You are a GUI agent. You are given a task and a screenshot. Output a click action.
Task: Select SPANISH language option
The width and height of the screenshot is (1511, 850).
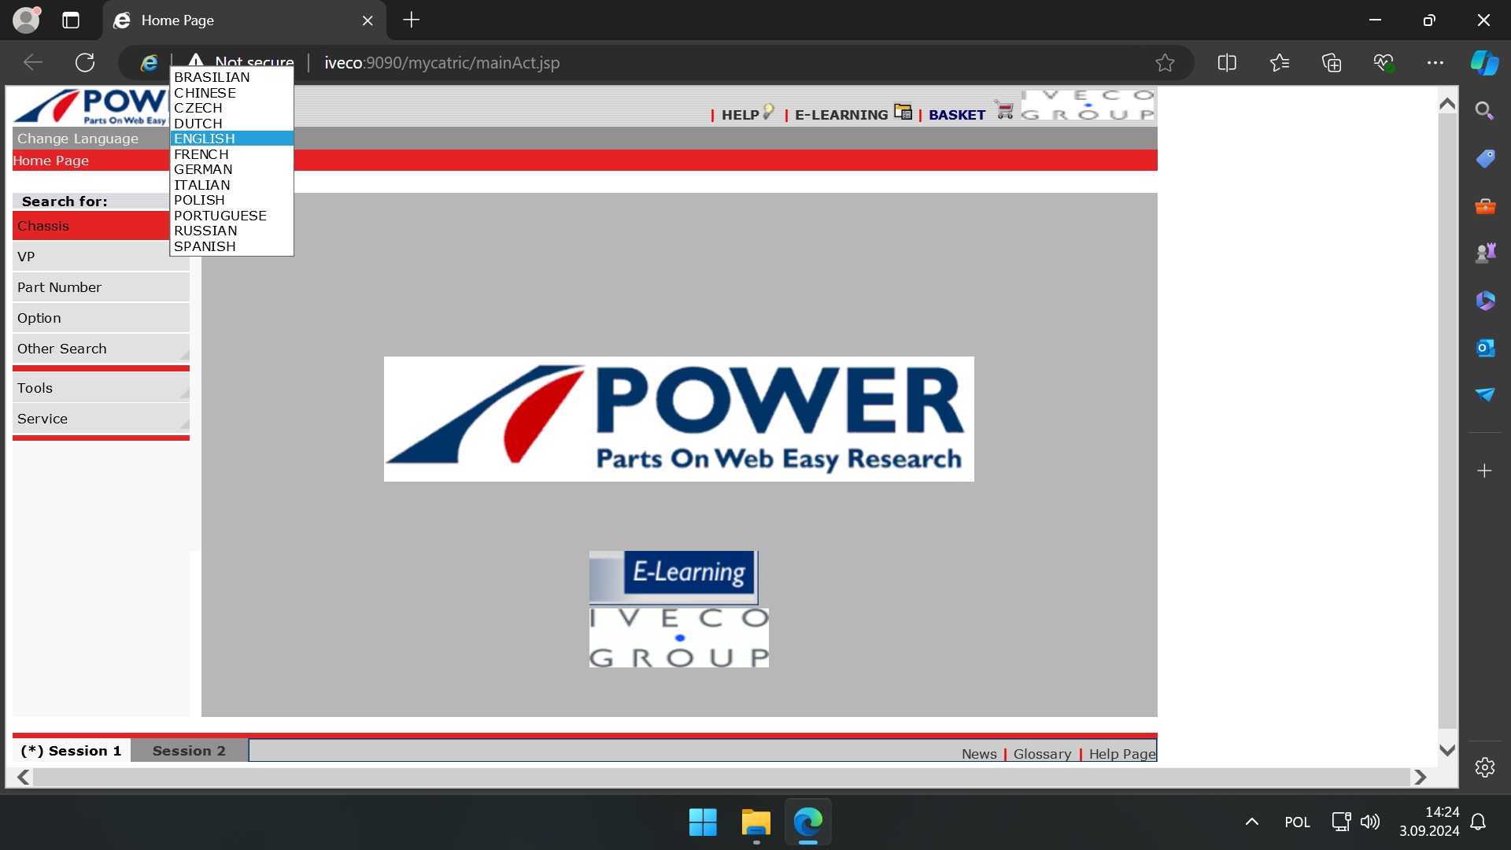231,246
